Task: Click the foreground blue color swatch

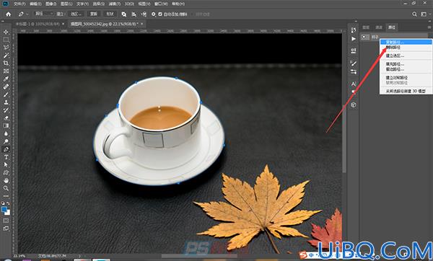Action: click(4, 210)
